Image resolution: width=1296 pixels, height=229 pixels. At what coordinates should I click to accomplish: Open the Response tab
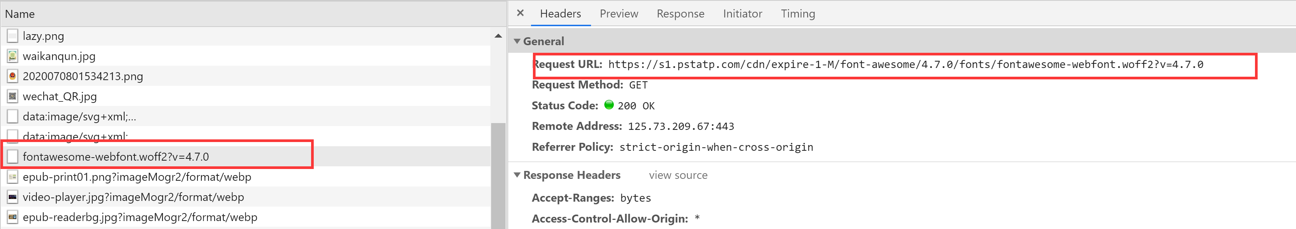pos(680,14)
